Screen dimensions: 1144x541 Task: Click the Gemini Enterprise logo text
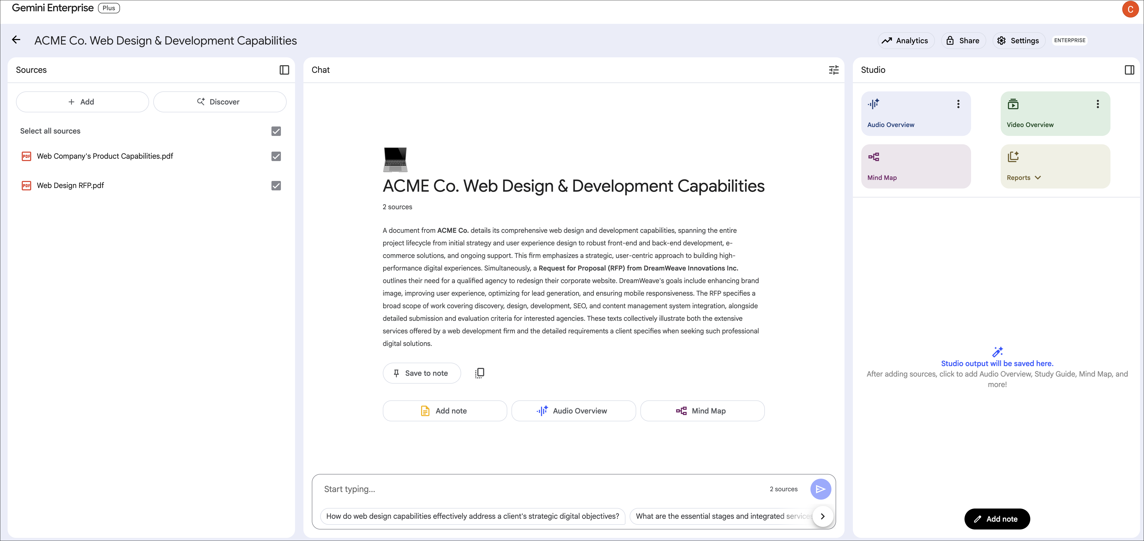(52, 8)
